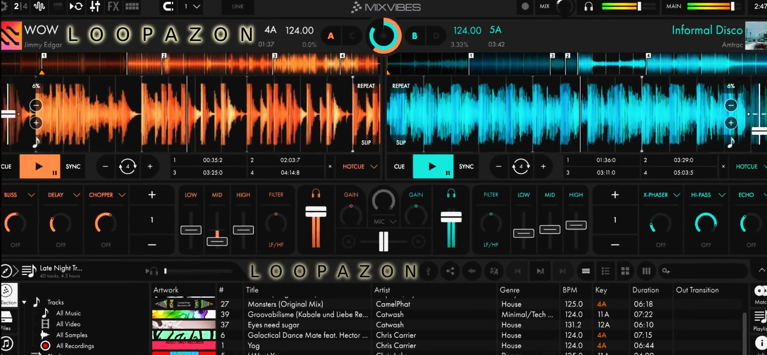This screenshot has height=355, width=767.
Task: Collapse the browser panel with the up arrow
Action: point(762,270)
